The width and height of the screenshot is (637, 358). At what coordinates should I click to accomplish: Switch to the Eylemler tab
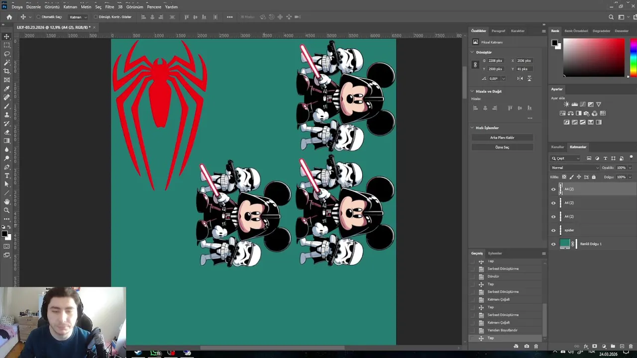[x=495, y=254]
